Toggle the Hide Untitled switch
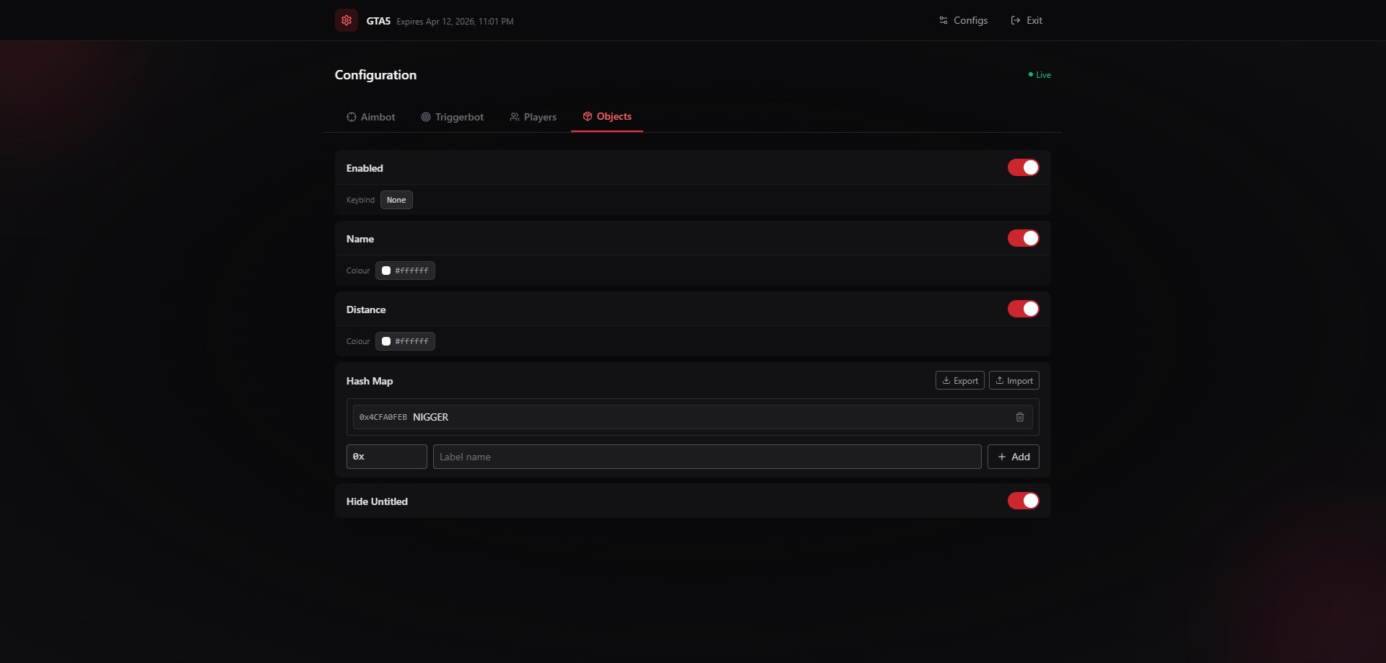 1023,501
